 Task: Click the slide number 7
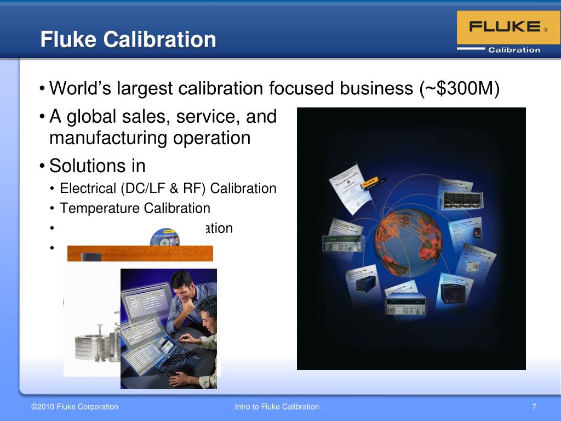534,407
